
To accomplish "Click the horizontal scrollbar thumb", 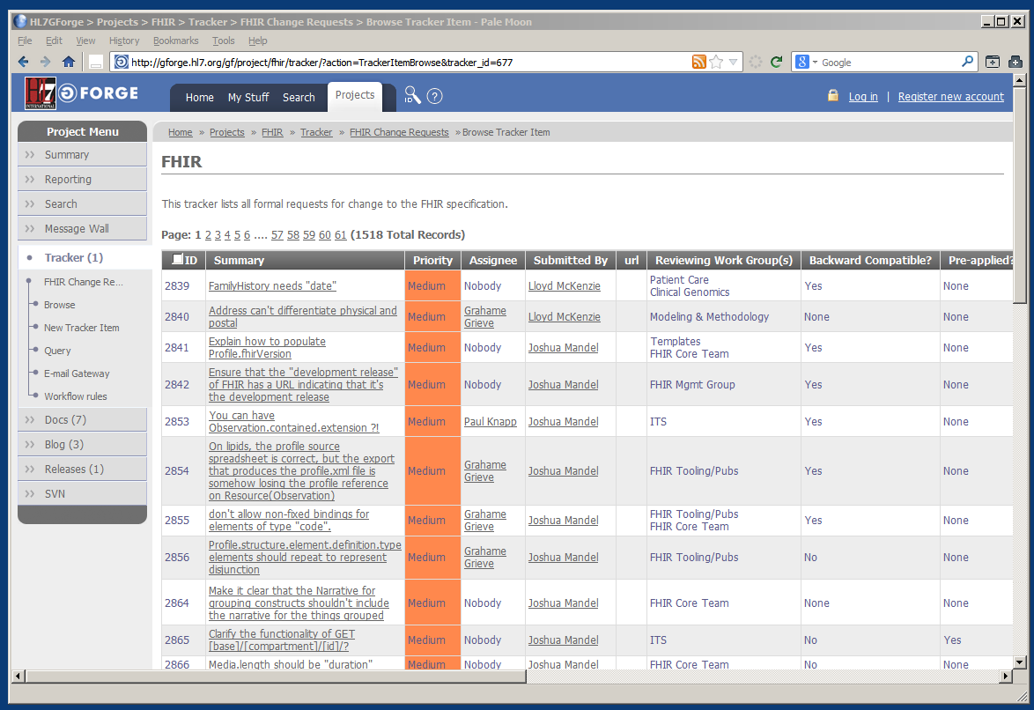I will [x=277, y=677].
